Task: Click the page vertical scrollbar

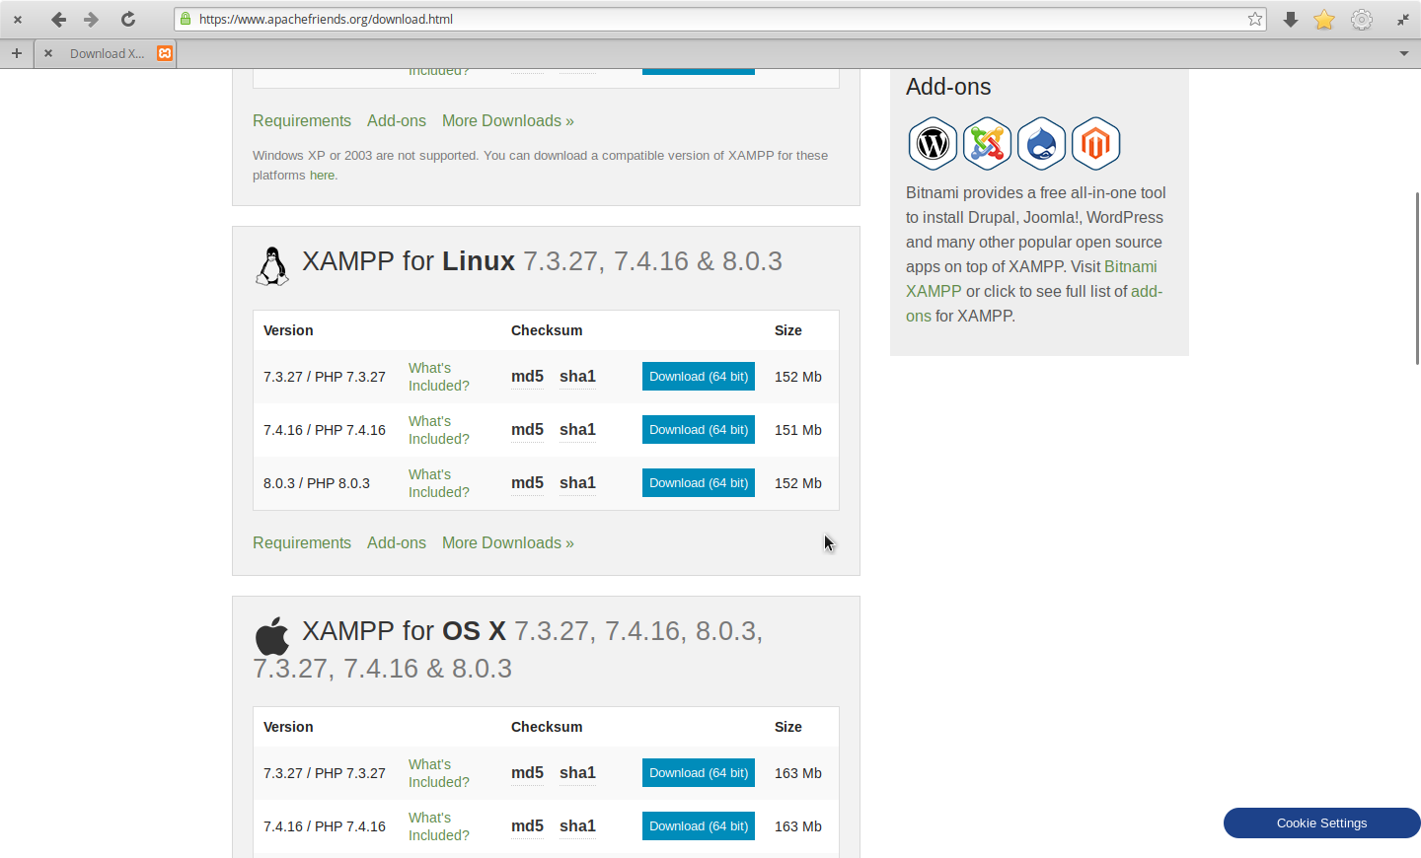Action: point(1417,278)
